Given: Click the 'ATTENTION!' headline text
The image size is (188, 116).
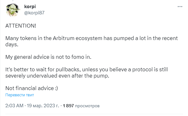Looking at the screenshot, I should click(21, 26).
